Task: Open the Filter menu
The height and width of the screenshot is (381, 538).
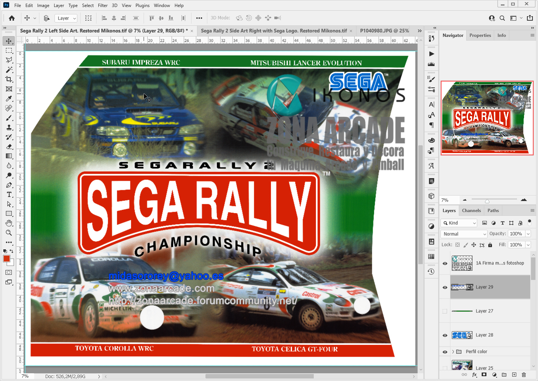Action: coord(102,5)
